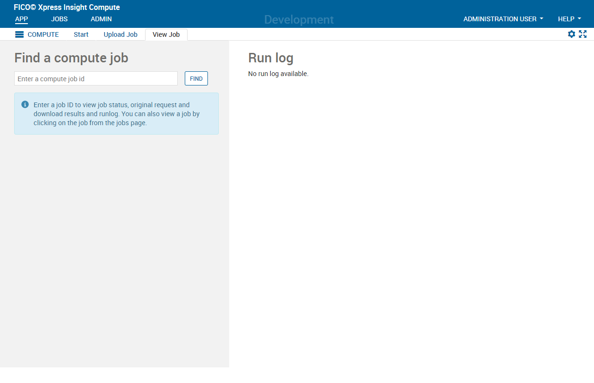Select the View Job tab
This screenshot has height=383, width=594.
pos(166,34)
